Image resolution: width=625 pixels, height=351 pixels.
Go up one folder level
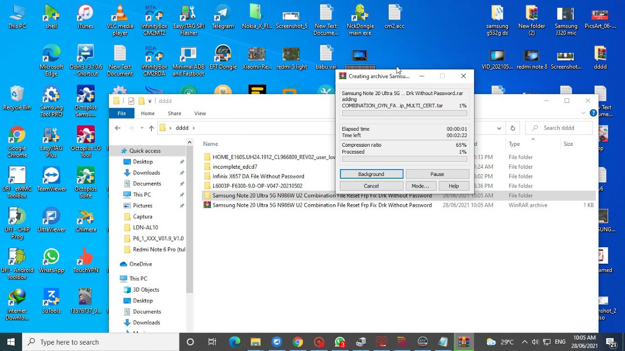[151, 128]
